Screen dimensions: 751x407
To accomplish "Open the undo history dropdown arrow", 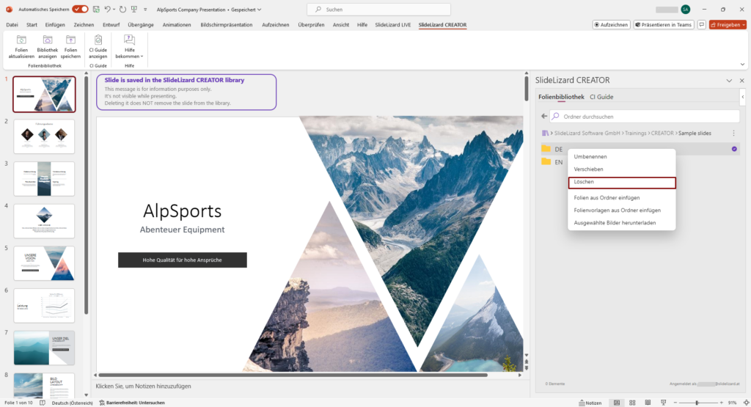I will [x=114, y=10].
